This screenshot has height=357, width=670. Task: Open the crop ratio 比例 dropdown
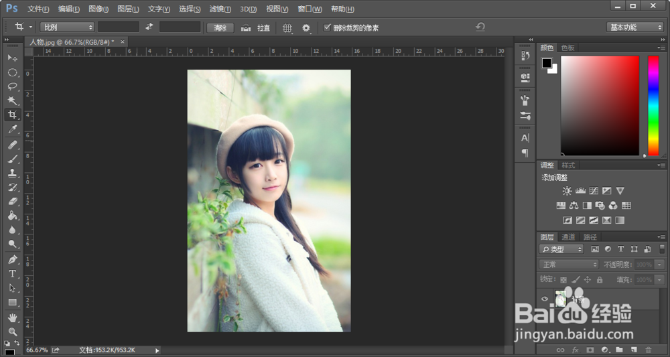tap(67, 27)
